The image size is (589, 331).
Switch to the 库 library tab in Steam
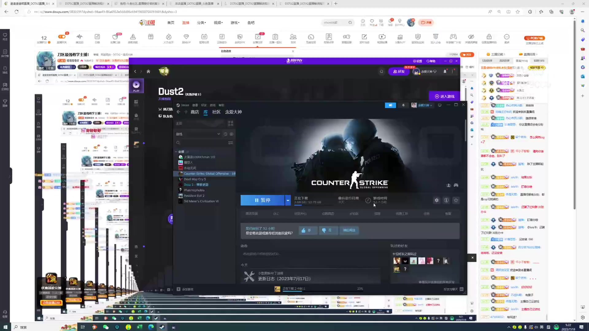206,112
